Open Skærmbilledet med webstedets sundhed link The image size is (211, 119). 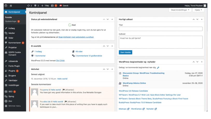click(76, 37)
